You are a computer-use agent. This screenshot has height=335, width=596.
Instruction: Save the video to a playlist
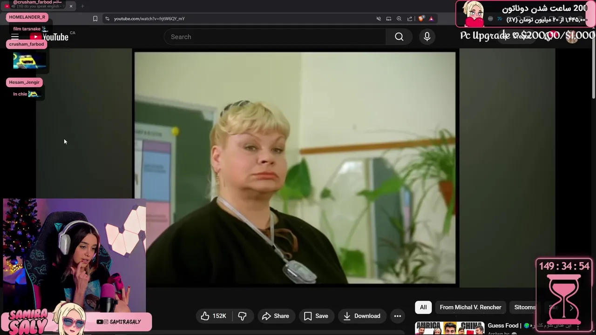click(316, 316)
